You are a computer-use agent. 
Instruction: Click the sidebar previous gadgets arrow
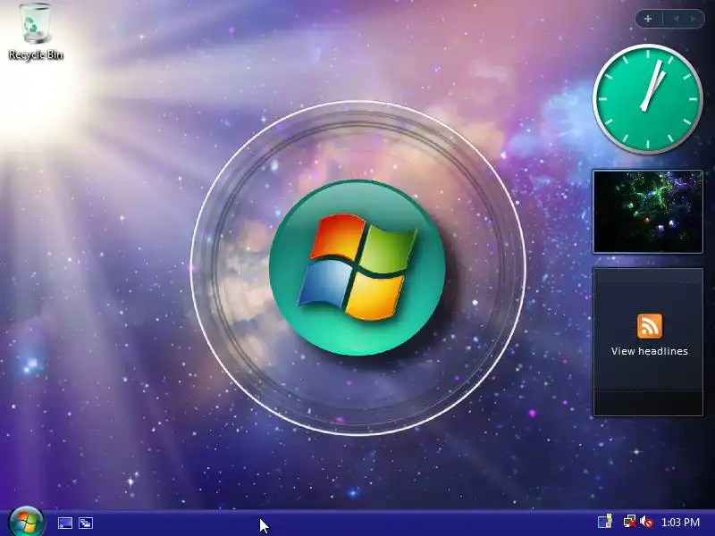tap(677, 19)
